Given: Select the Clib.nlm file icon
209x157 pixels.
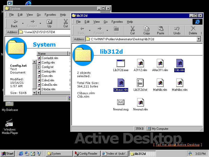Looking at the screenshot, I should coord(179,63).
